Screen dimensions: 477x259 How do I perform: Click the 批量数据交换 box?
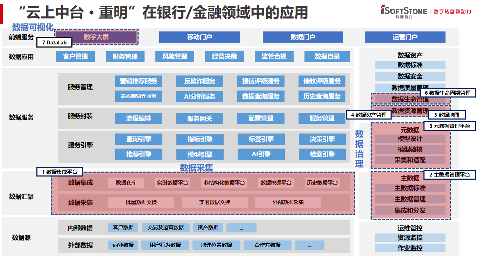(141, 202)
